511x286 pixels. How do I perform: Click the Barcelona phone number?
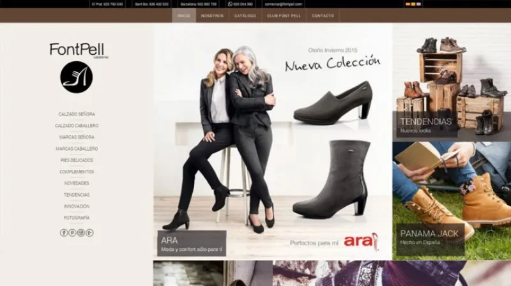[x=199, y=4]
